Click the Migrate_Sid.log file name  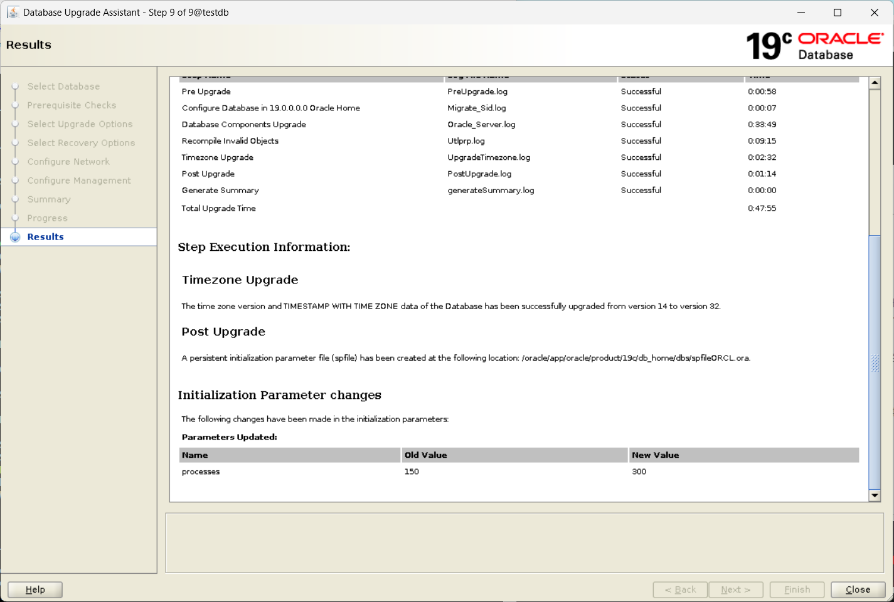point(477,108)
